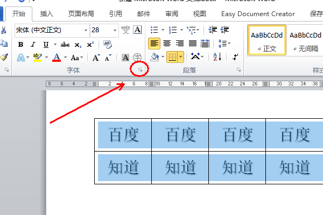This screenshot has height=215, width=323.
Task: Open the font size dropdown
Action: click(115, 30)
